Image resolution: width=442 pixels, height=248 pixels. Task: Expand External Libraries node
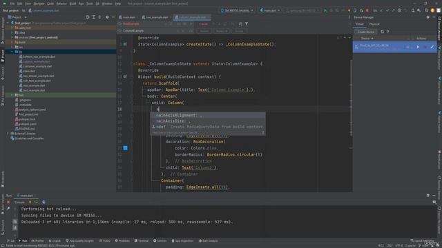(8, 134)
